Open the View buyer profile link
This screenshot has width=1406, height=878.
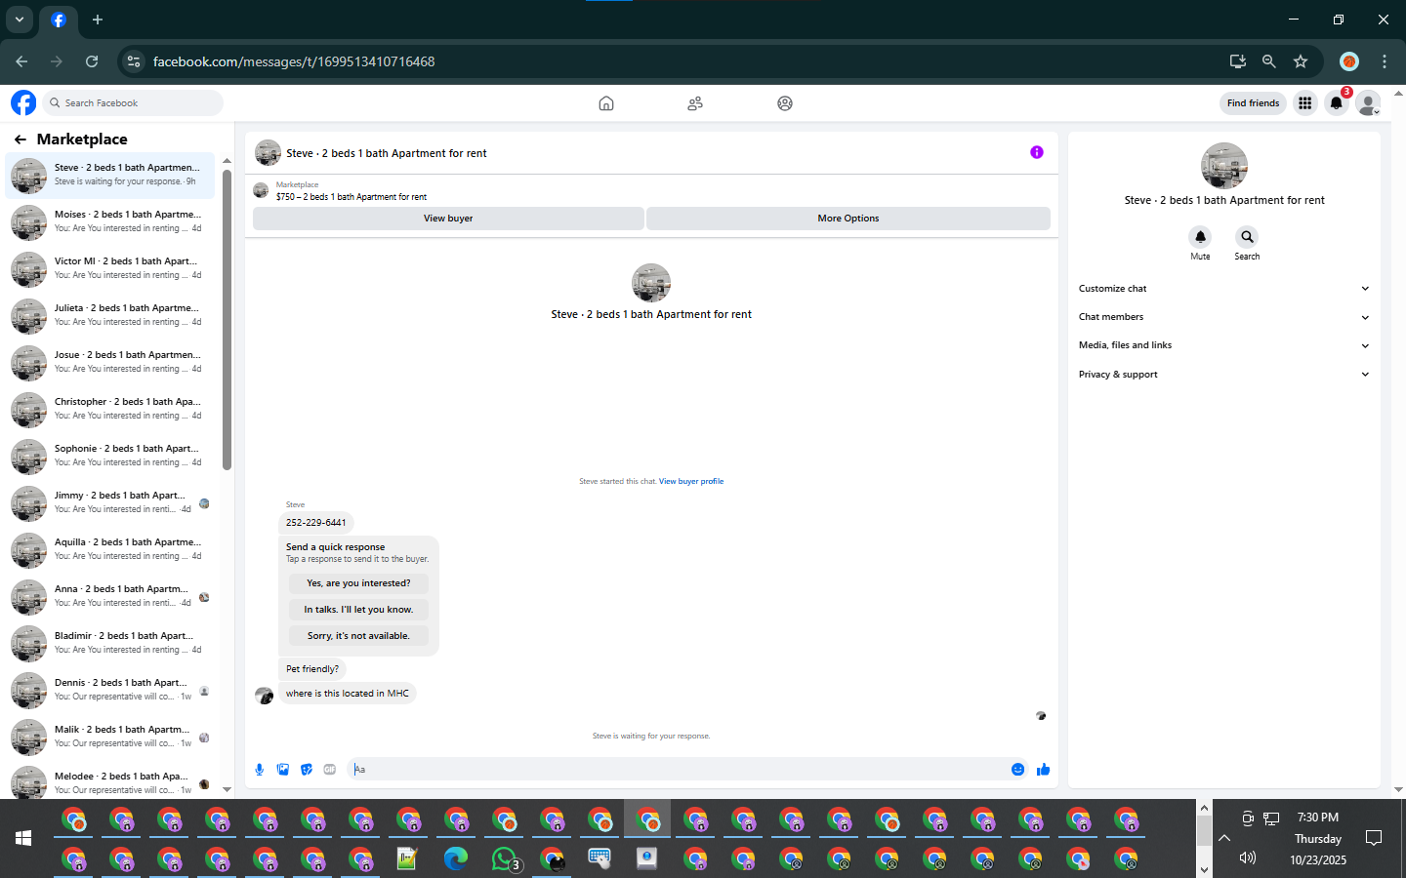[691, 481]
